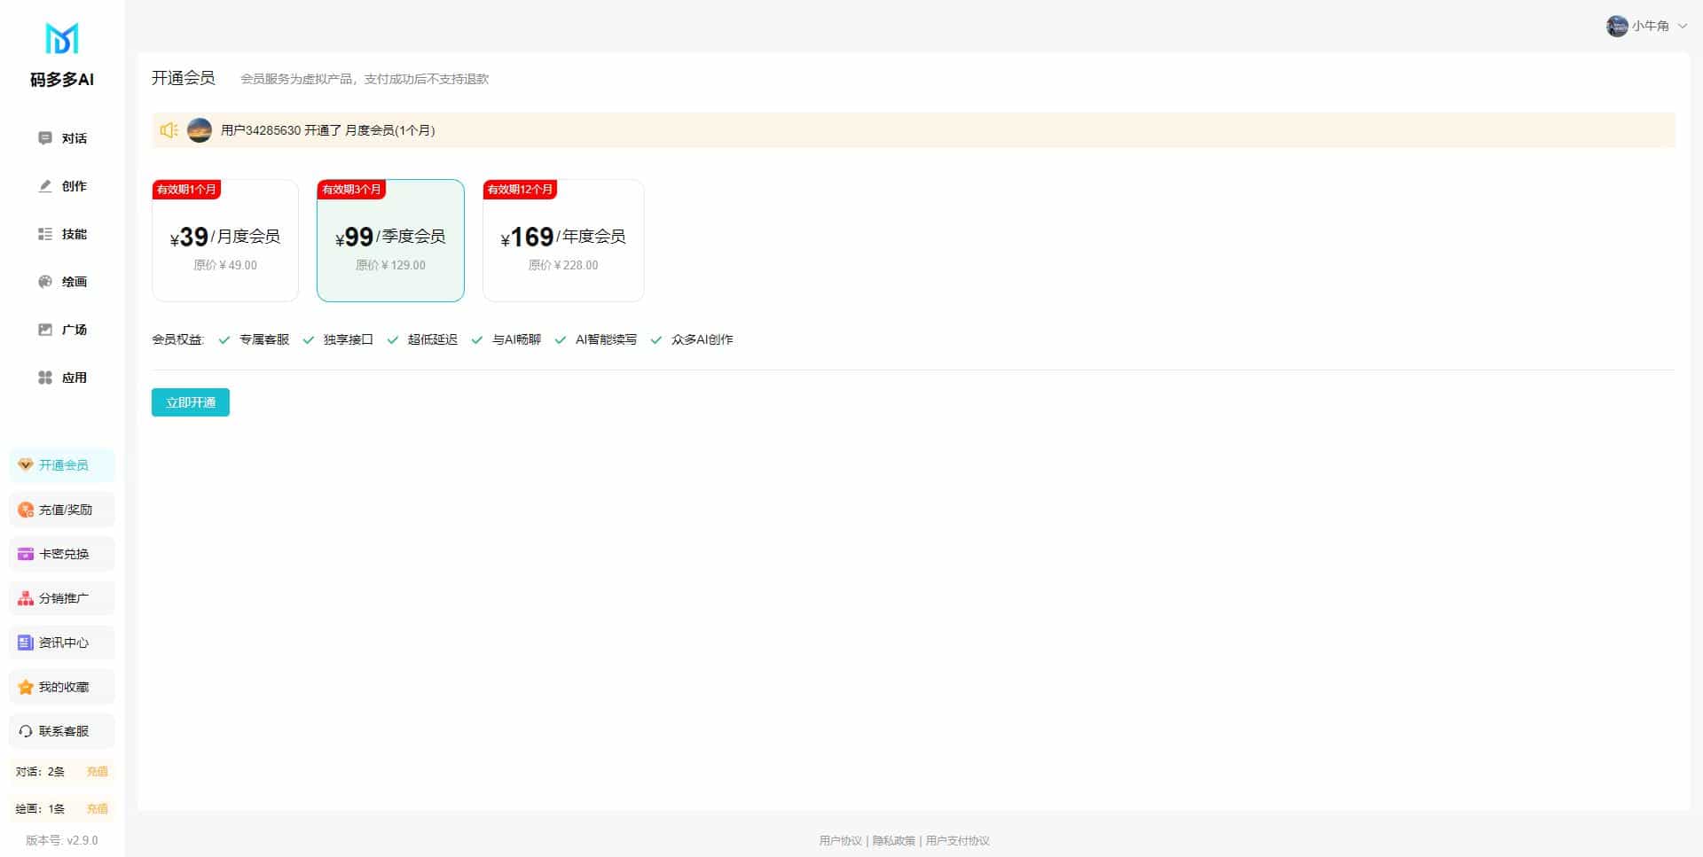
Task: Click the speaker announcement icon
Action: tap(169, 130)
